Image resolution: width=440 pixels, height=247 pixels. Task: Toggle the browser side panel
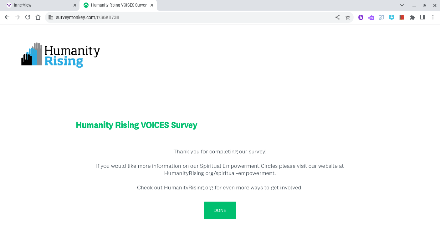[422, 17]
